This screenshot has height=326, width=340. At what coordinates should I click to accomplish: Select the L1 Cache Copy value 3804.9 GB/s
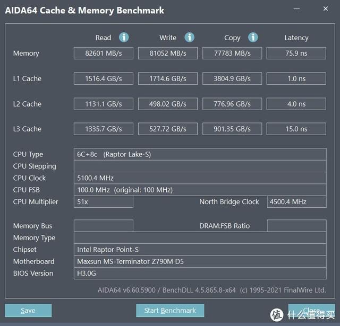coord(232,78)
